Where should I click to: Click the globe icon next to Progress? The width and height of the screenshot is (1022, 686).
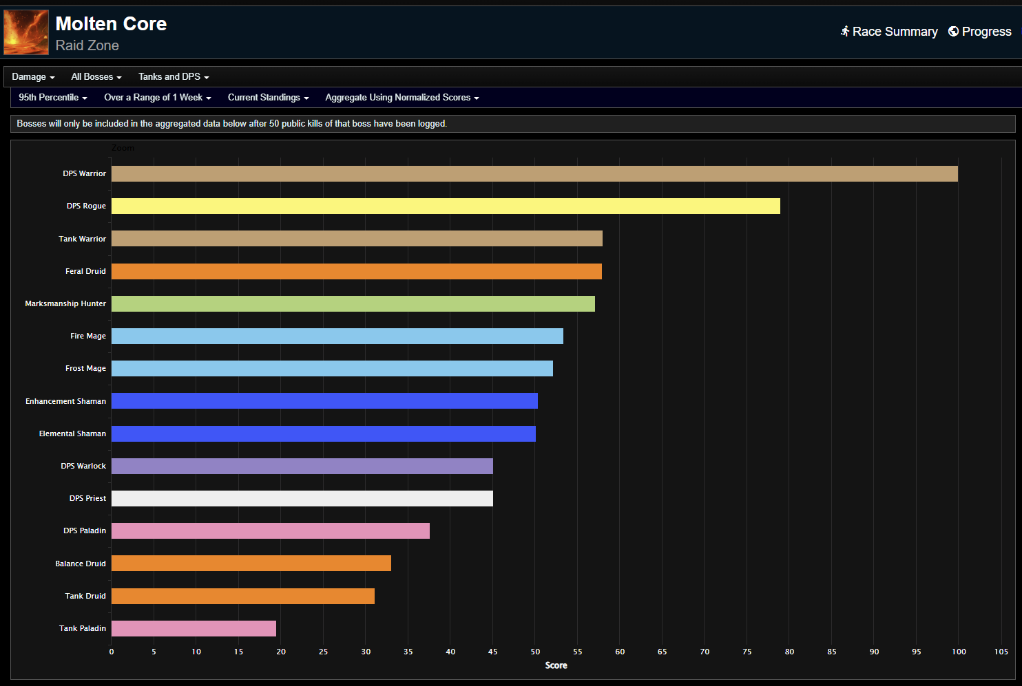click(954, 31)
